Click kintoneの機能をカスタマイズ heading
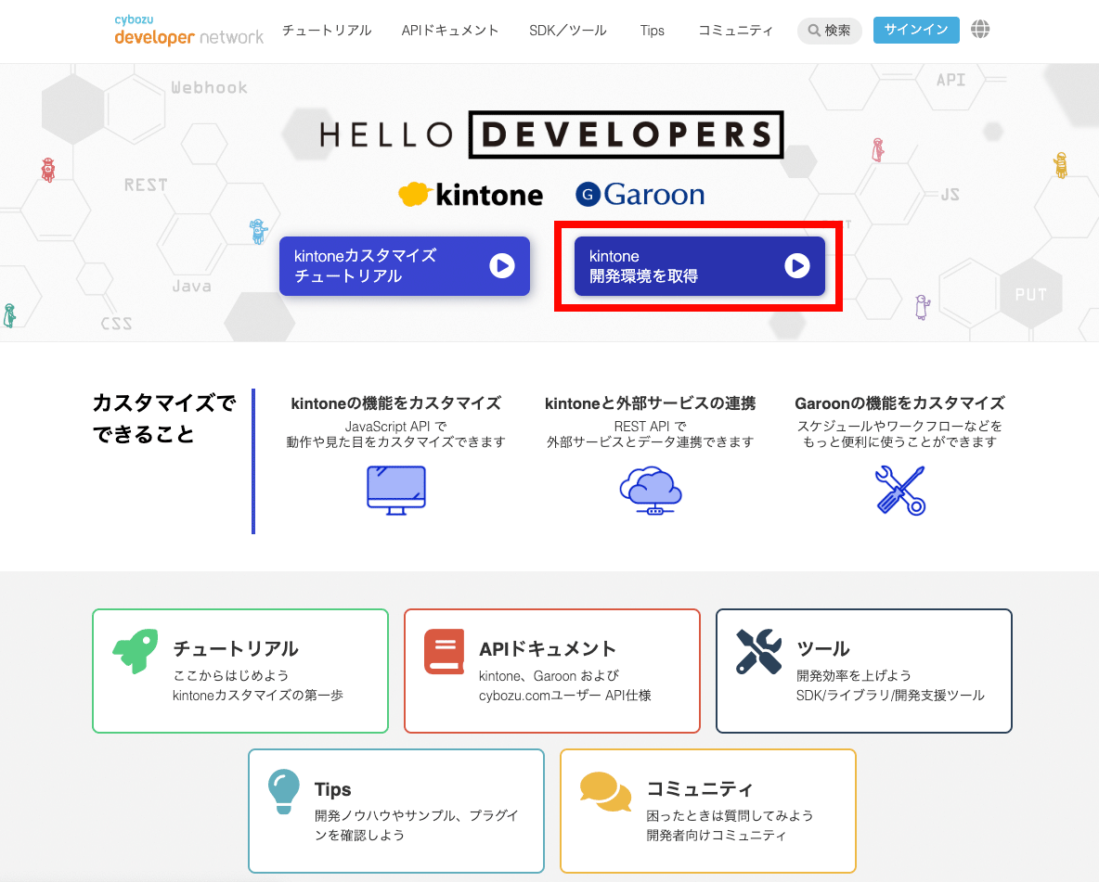The width and height of the screenshot is (1099, 882). [396, 403]
